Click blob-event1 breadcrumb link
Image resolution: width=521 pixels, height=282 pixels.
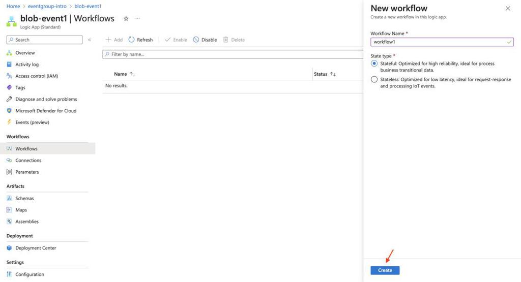[x=88, y=6]
